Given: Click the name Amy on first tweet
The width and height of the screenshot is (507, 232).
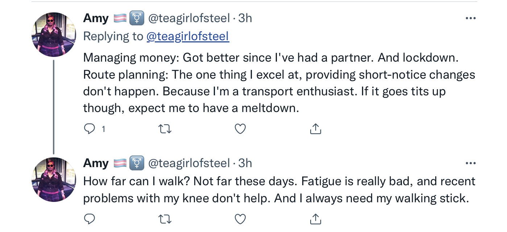Looking at the screenshot, I should click(x=96, y=18).
